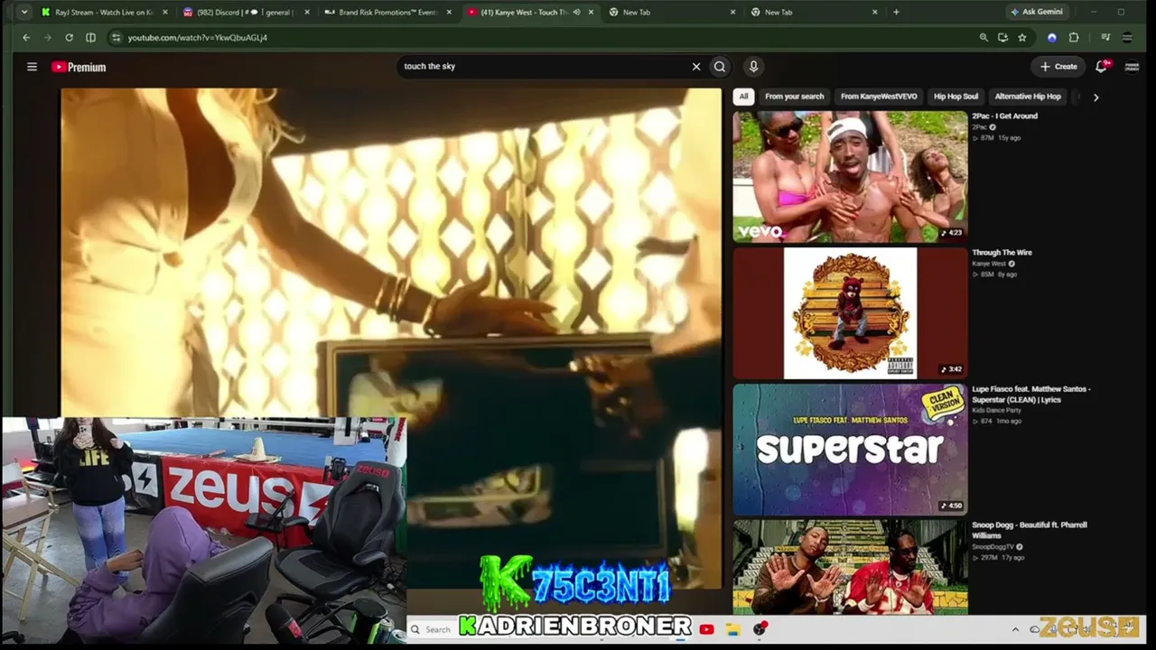This screenshot has height=650, width=1156.
Task: Go back using the browser back arrow
Action: (26, 37)
